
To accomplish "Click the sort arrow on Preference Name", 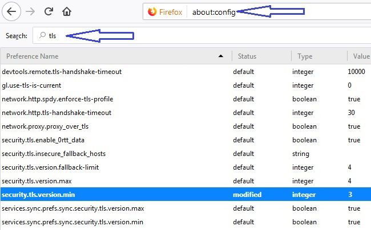I will click(221, 56).
